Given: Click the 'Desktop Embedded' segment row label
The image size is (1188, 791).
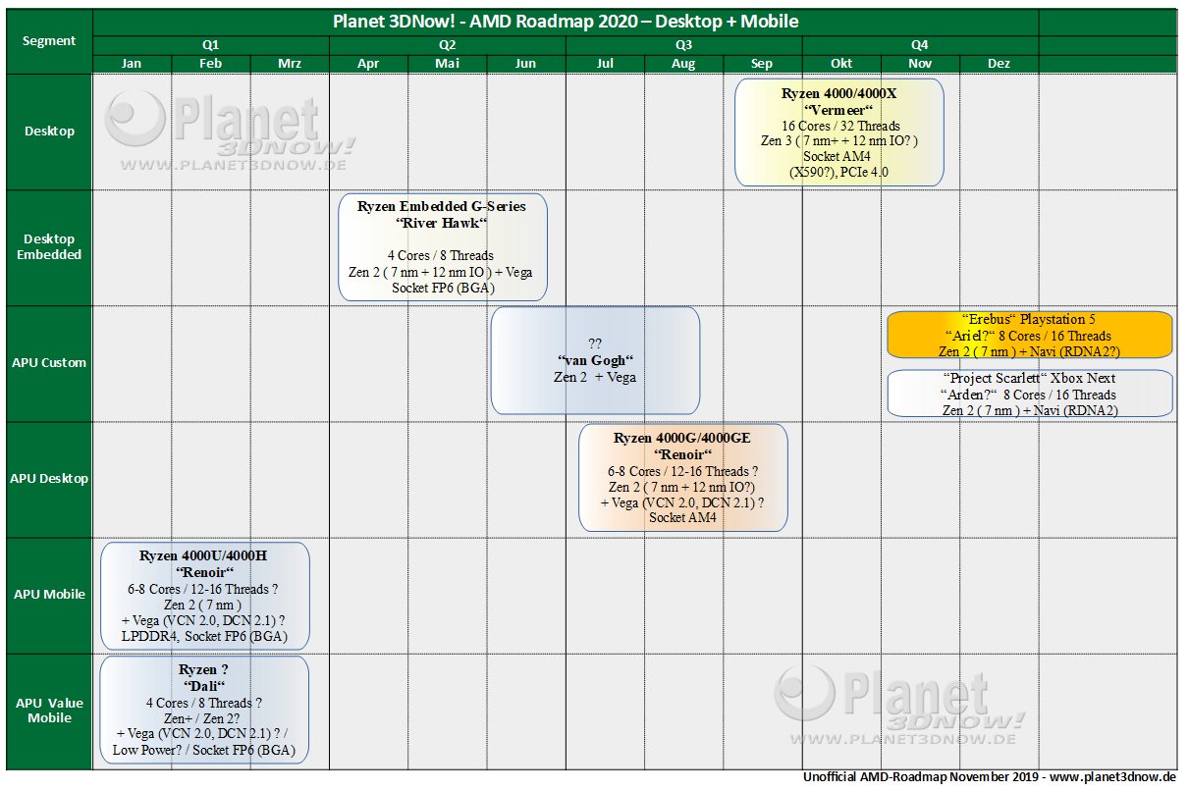Looking at the screenshot, I should click(x=49, y=246).
